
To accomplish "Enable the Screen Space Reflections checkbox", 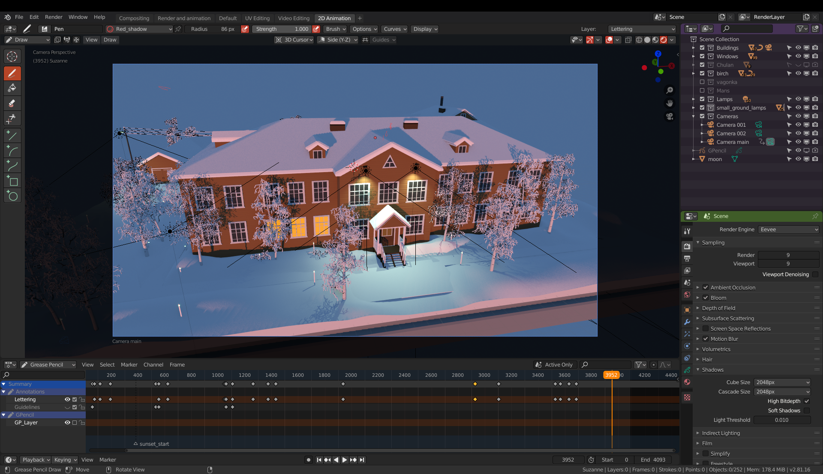I will [705, 329].
